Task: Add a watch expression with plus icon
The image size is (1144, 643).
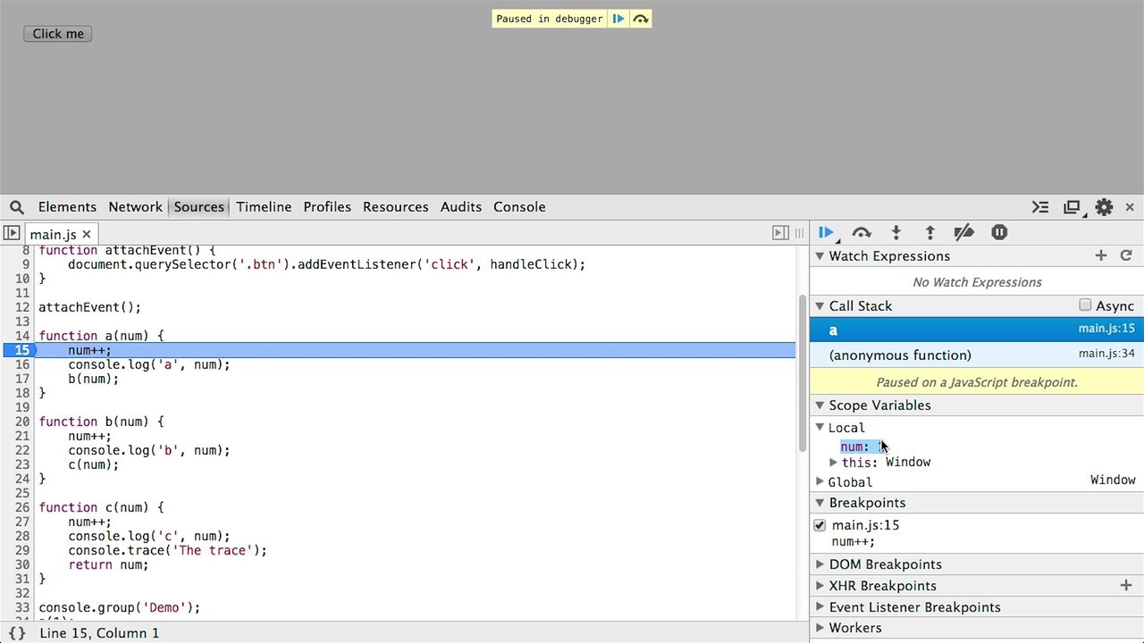Action: tap(1101, 256)
